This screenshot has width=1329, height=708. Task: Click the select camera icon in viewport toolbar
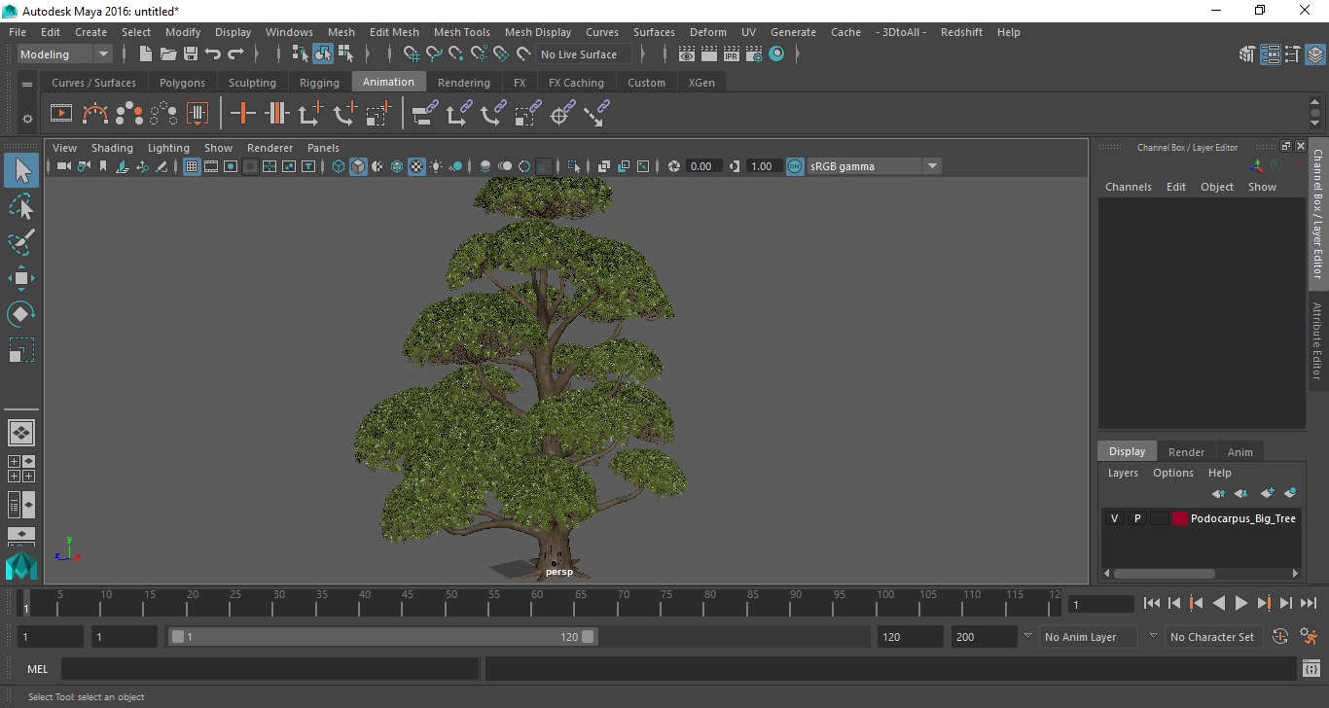[x=63, y=166]
